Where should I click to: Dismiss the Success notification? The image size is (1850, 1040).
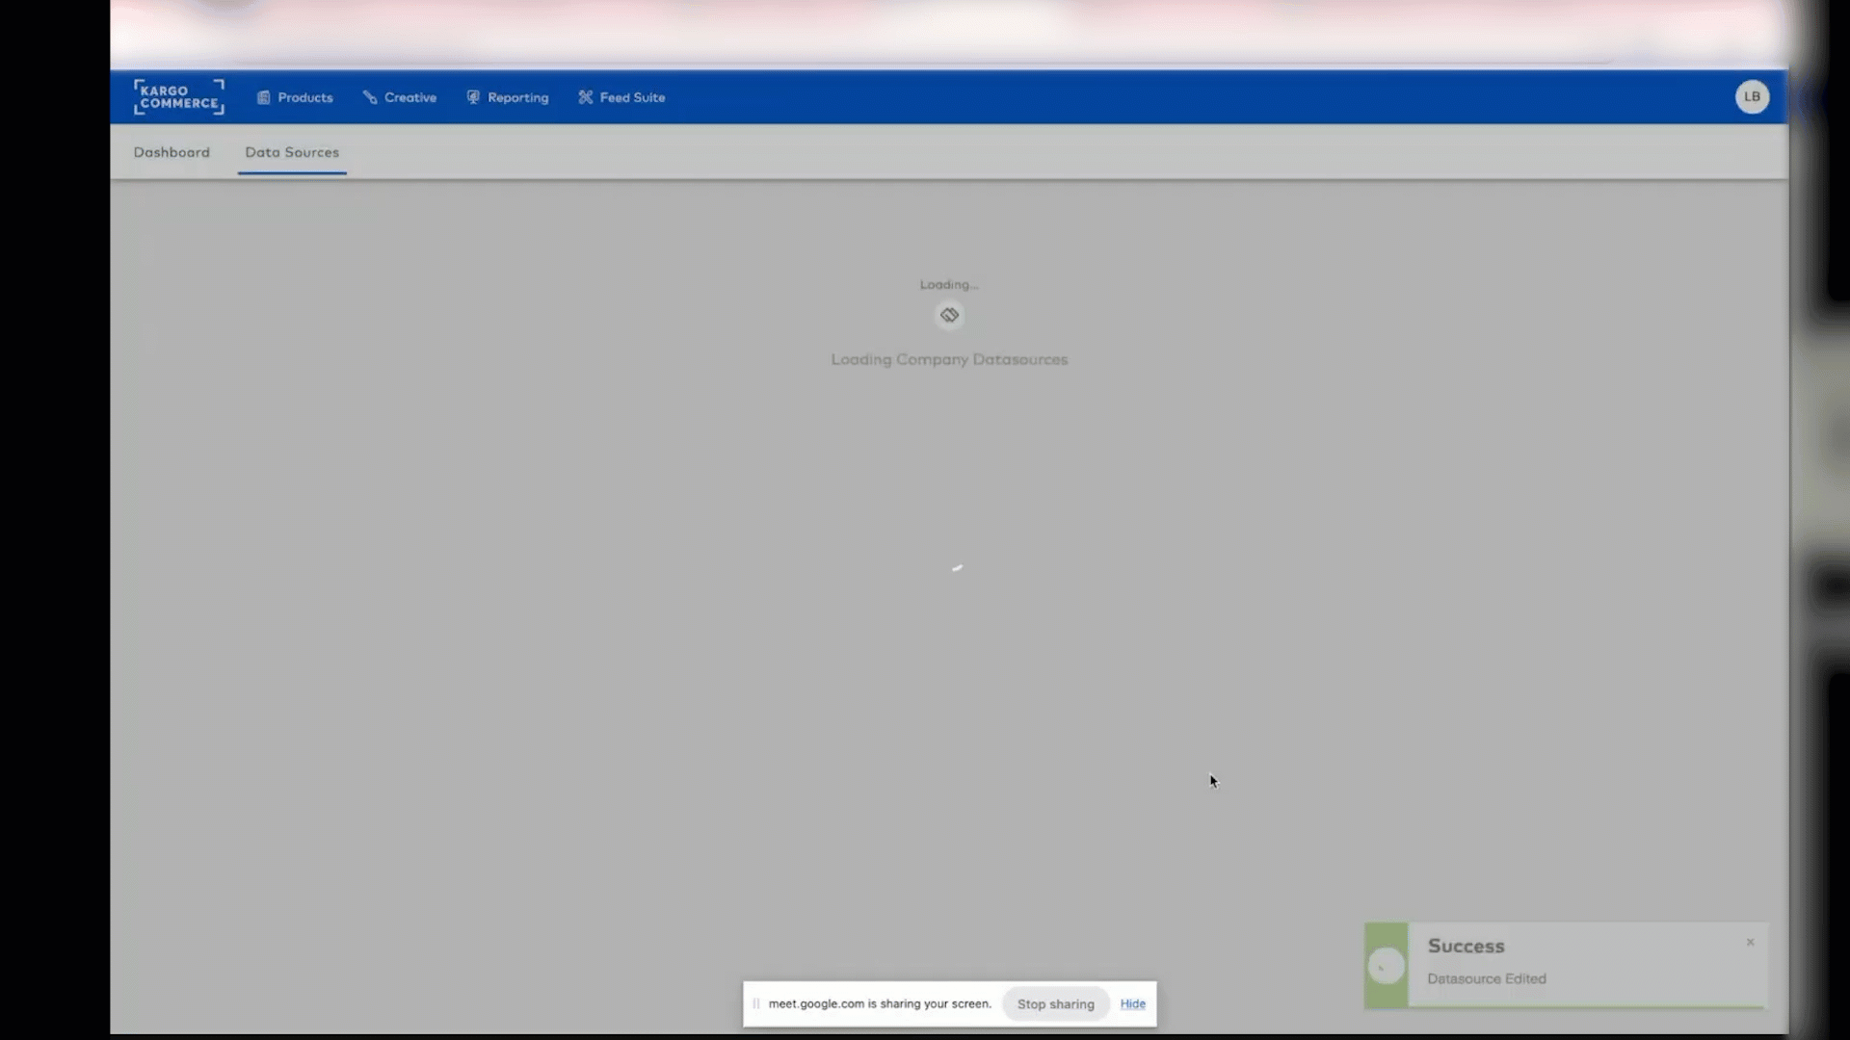pos(1749,942)
